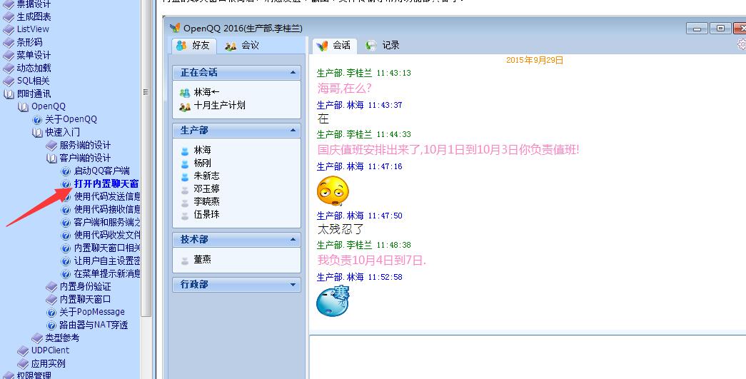Collapse the 快速入门 book icon

[x=37, y=132]
